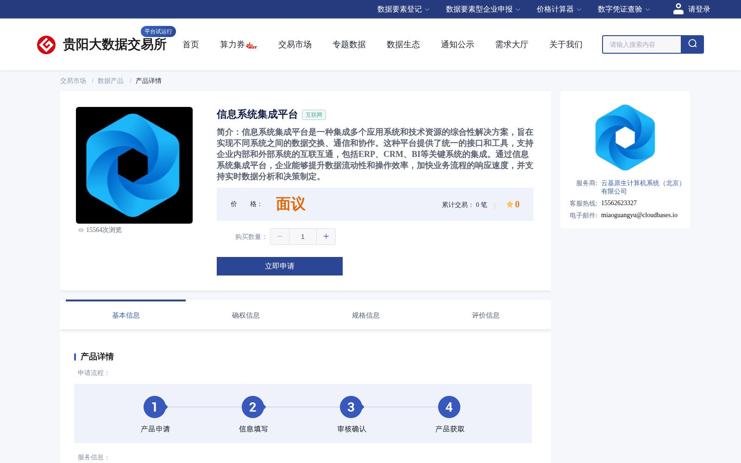Click the eye views icon under product image

coord(81,230)
